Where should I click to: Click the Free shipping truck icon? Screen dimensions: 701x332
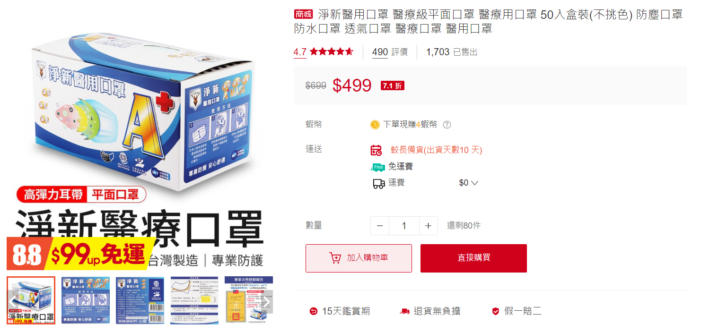[377, 167]
